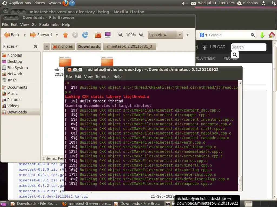
Task: Open the volume control in the panel
Action: [x=184, y=3]
